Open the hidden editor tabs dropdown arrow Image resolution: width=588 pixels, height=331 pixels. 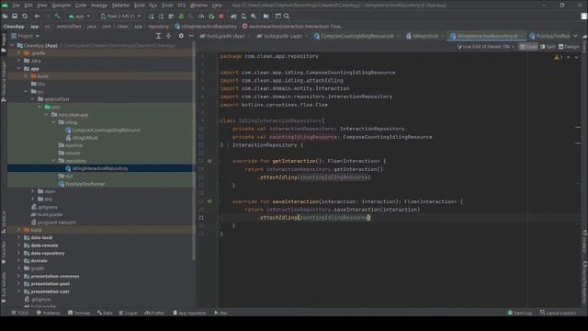click(x=576, y=36)
